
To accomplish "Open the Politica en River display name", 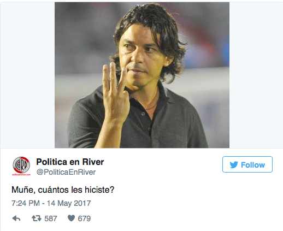I will click(70, 162).
